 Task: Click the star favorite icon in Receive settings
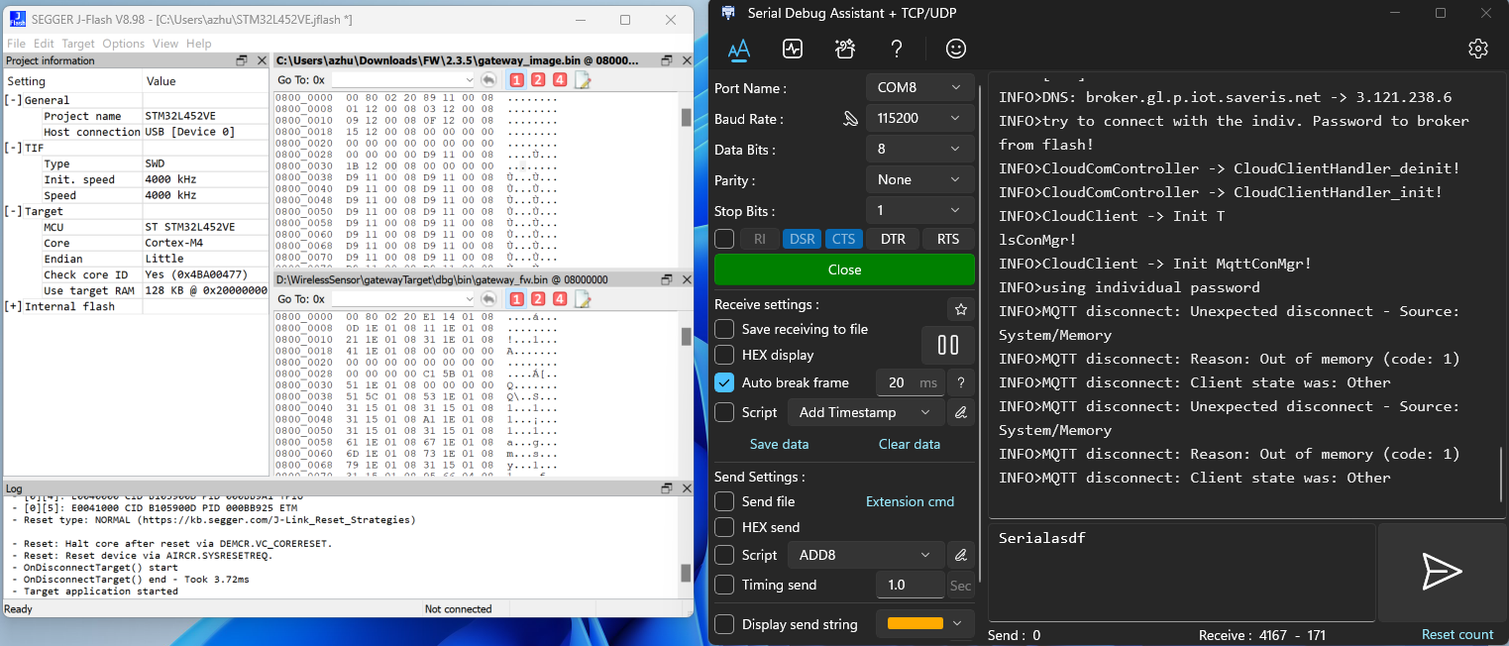[x=960, y=310]
